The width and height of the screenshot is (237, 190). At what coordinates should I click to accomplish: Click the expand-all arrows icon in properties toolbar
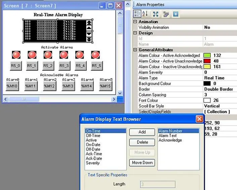[x=155, y=14]
